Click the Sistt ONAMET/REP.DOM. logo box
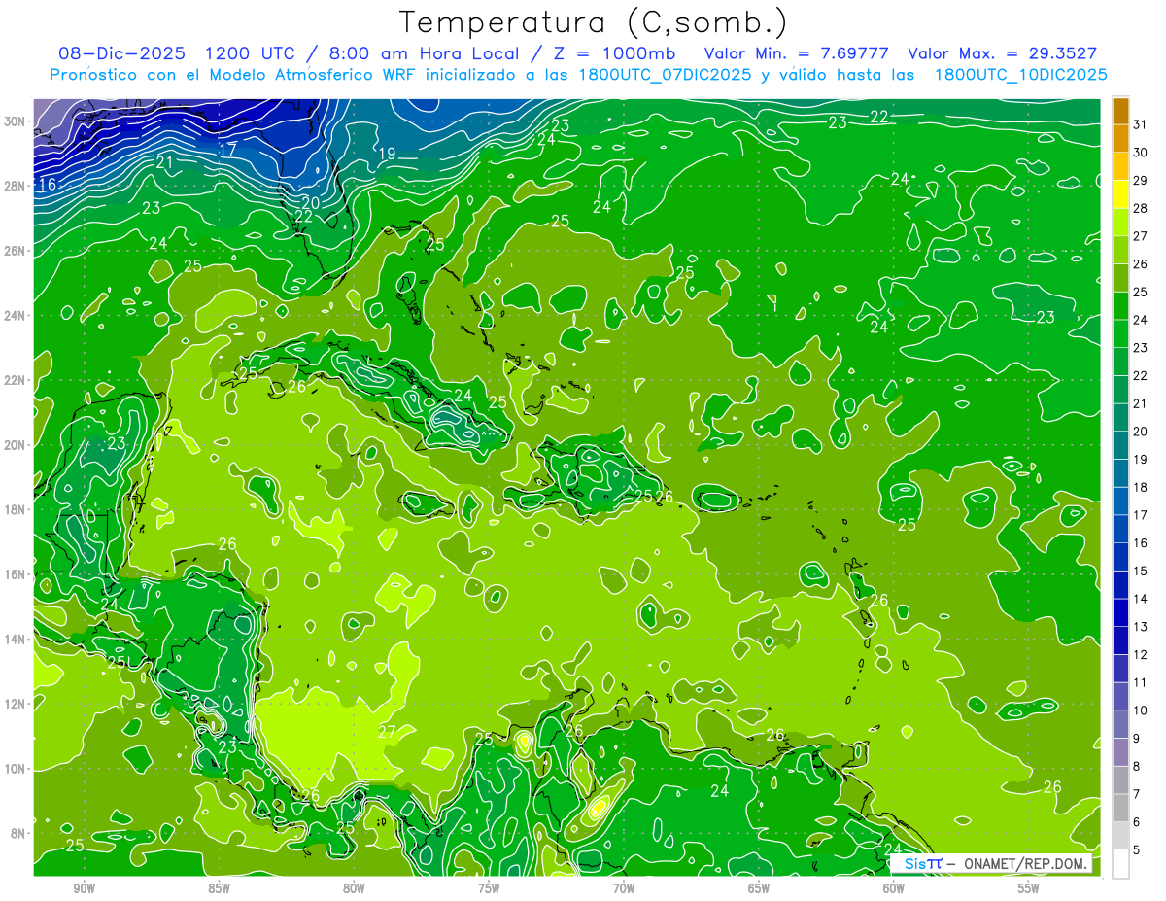1166x901 pixels. (x=989, y=863)
